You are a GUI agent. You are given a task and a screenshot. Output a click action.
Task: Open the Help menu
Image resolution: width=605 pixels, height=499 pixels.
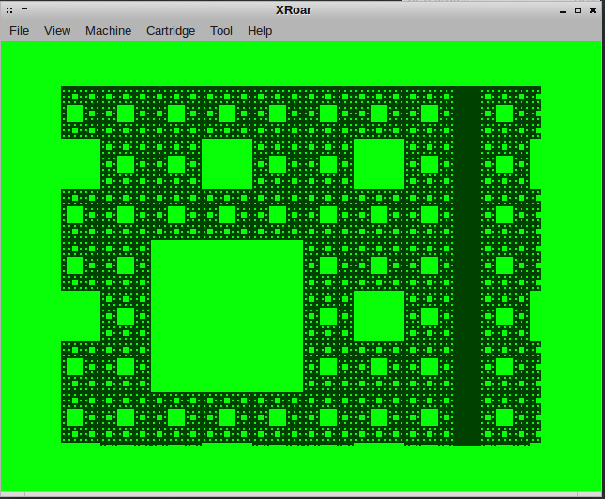coord(260,30)
